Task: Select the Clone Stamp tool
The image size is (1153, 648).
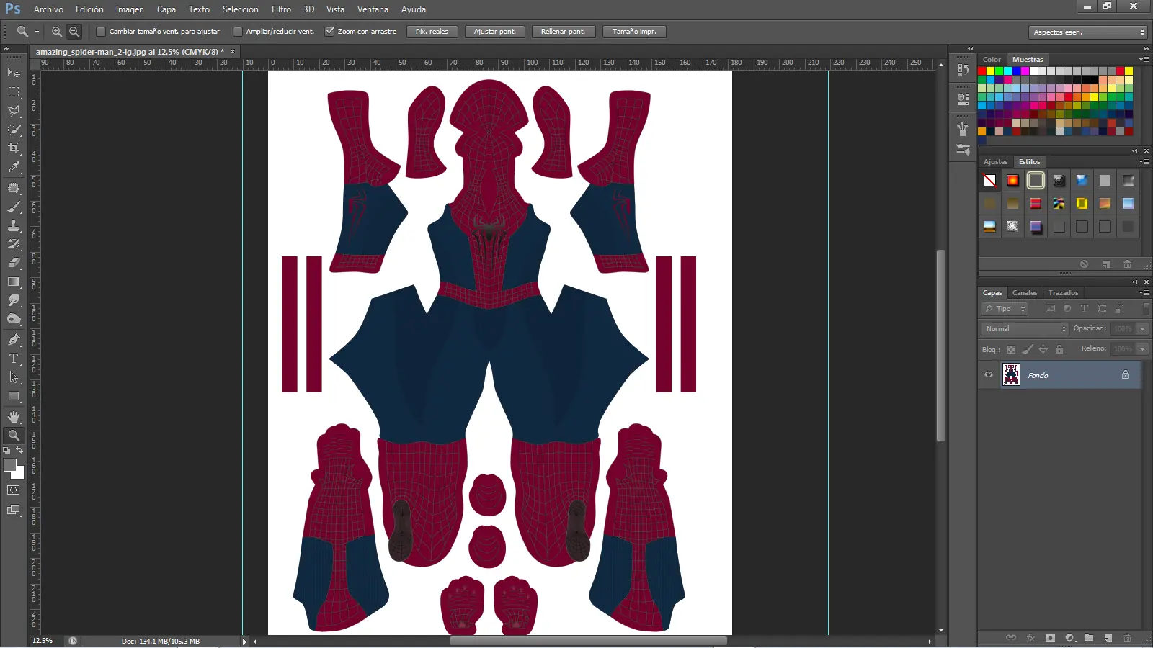Action: point(14,225)
